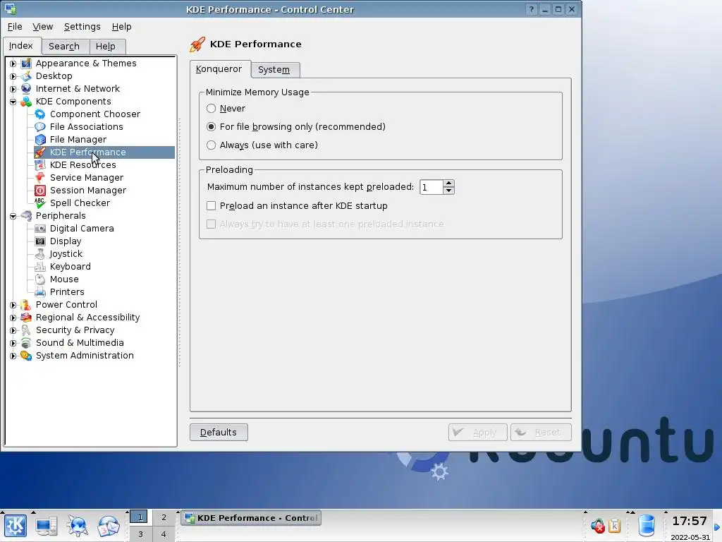722x542 pixels.
Task: Click the Desktop category icon
Action: (26, 76)
